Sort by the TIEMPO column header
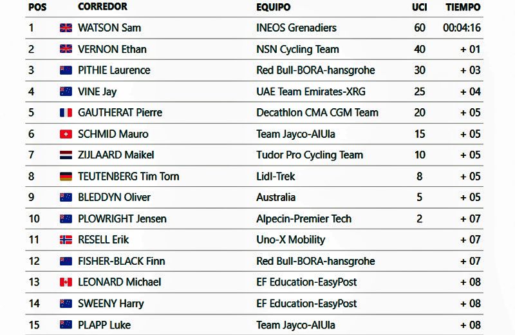Viewport: 515px width, 335px height. (x=463, y=7)
